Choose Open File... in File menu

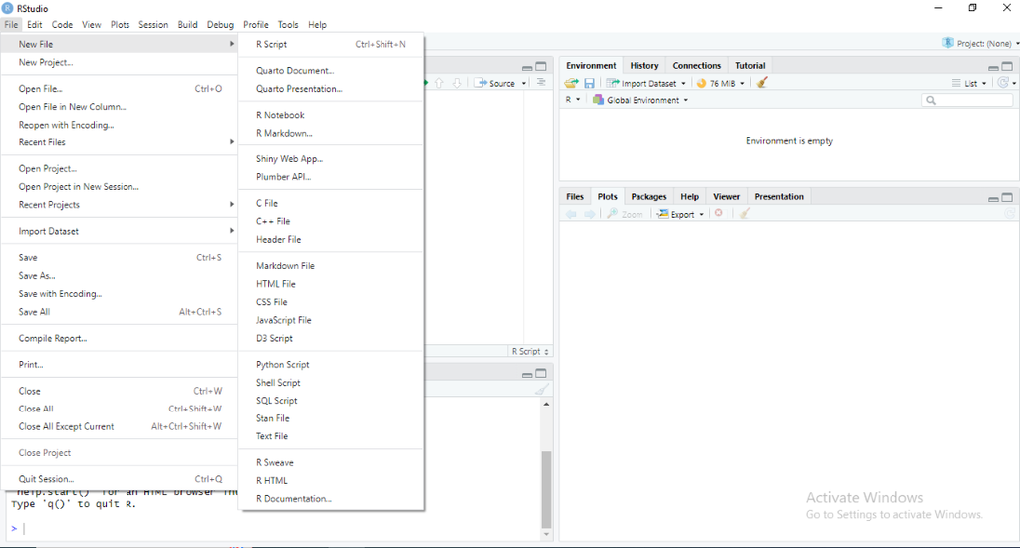click(120, 89)
